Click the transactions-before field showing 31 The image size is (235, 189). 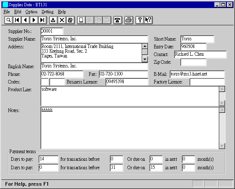tap(116, 167)
